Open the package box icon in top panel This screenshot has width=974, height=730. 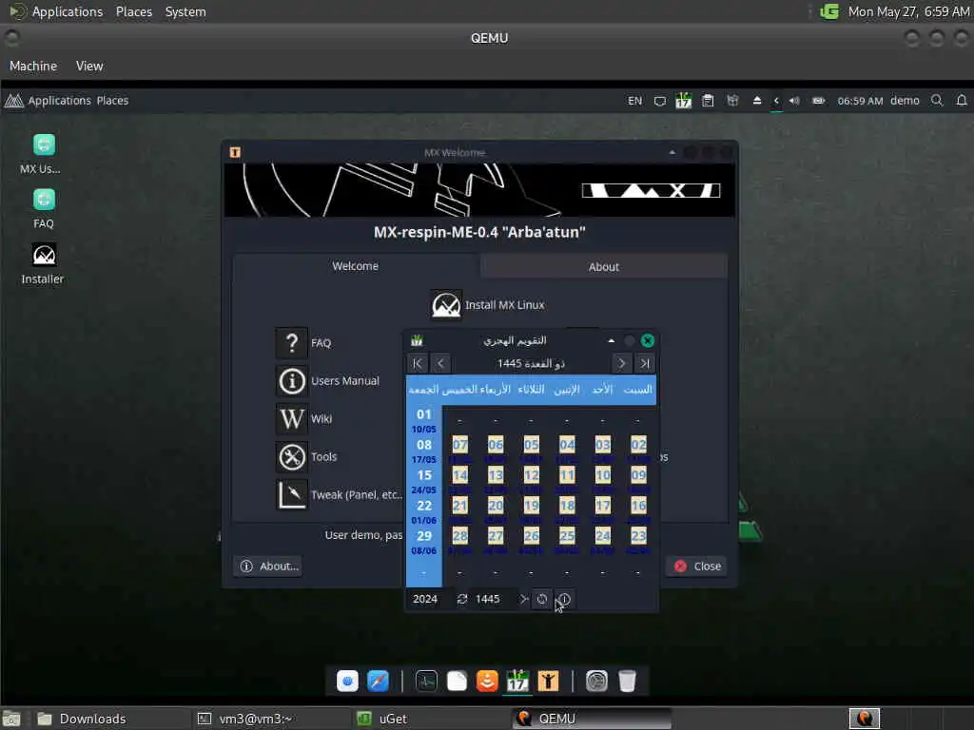click(733, 101)
